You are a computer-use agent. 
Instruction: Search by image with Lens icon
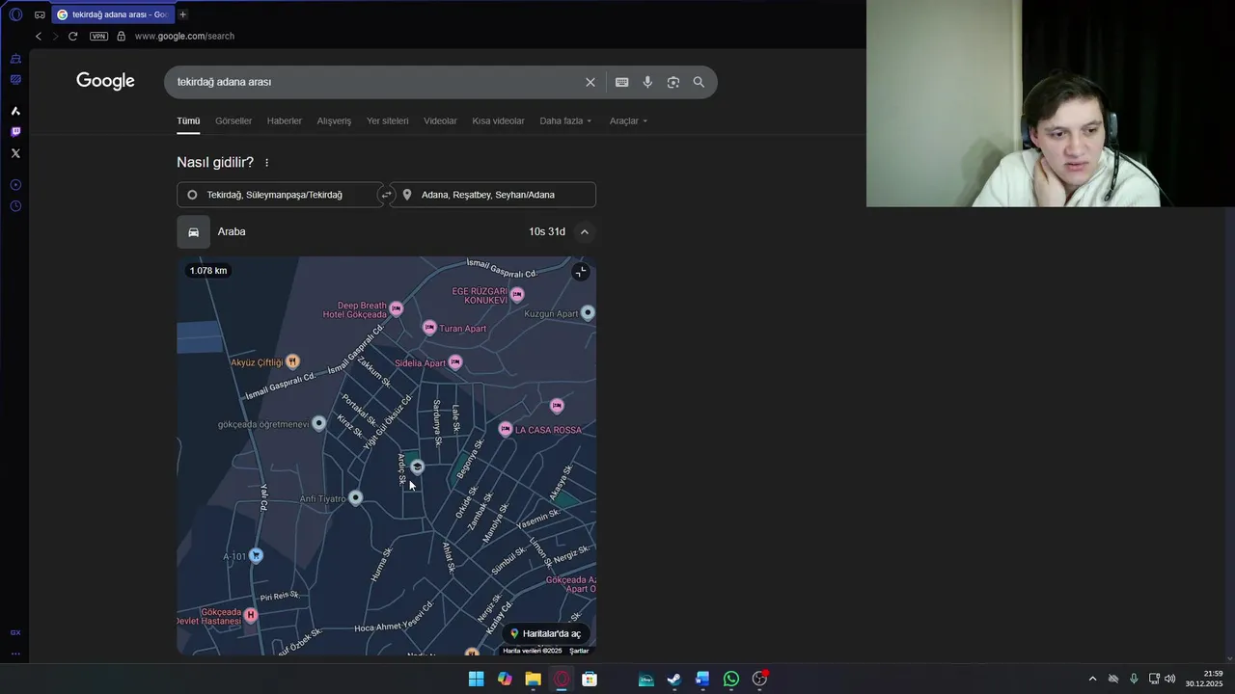(673, 82)
